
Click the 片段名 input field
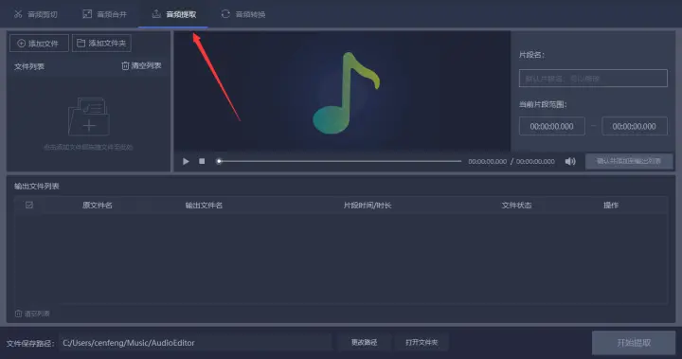click(593, 79)
